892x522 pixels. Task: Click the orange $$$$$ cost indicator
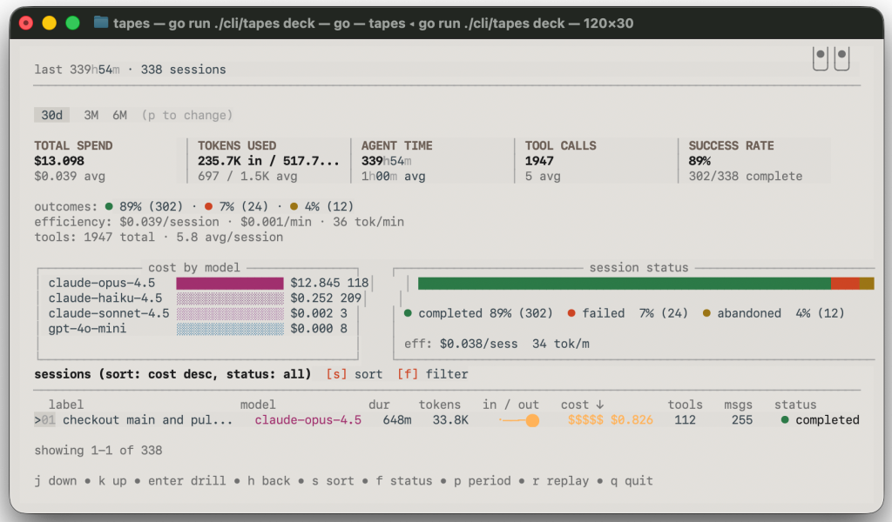[x=585, y=420]
